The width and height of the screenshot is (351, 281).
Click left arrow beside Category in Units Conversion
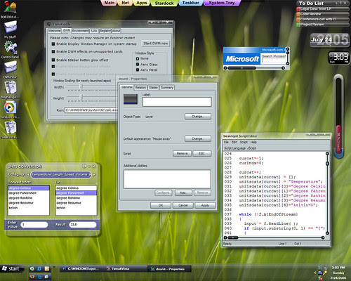(28, 175)
